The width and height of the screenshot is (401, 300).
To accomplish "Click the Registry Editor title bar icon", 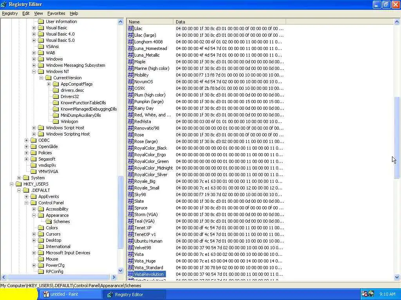I will pyautogui.click(x=4, y=4).
